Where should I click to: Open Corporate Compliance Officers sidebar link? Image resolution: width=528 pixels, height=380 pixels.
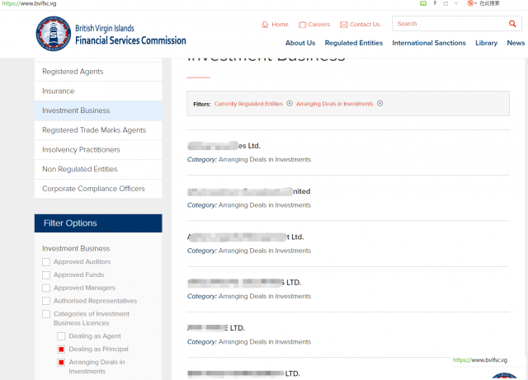click(92, 189)
